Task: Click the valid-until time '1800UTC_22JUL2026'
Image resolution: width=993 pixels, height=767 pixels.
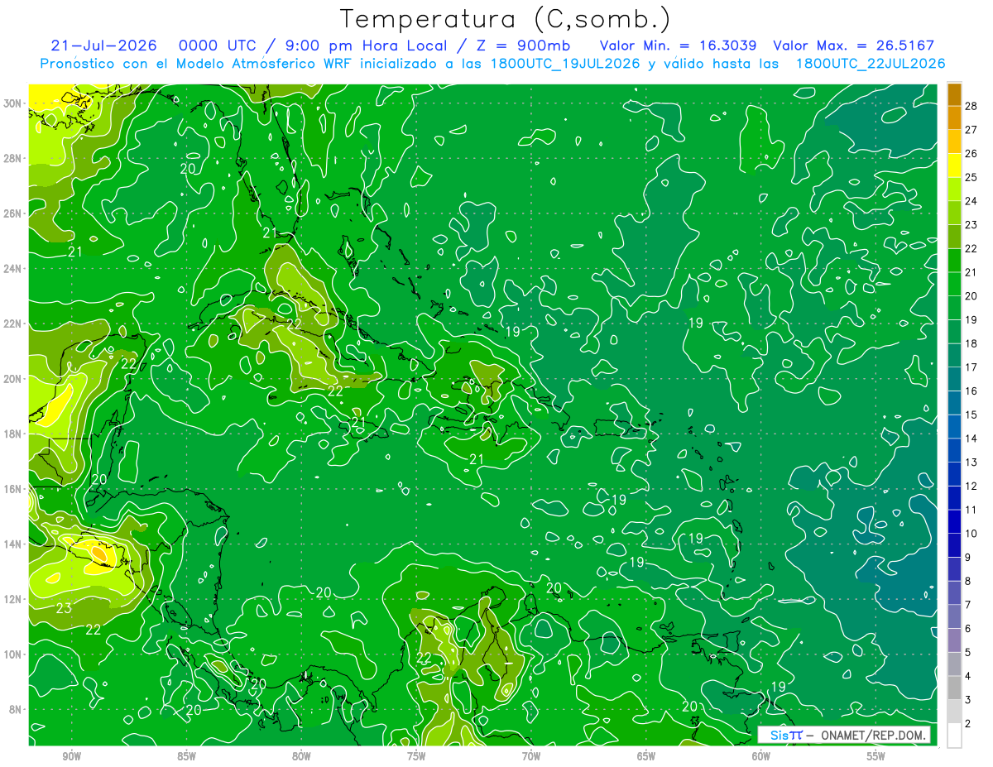Action: click(871, 64)
